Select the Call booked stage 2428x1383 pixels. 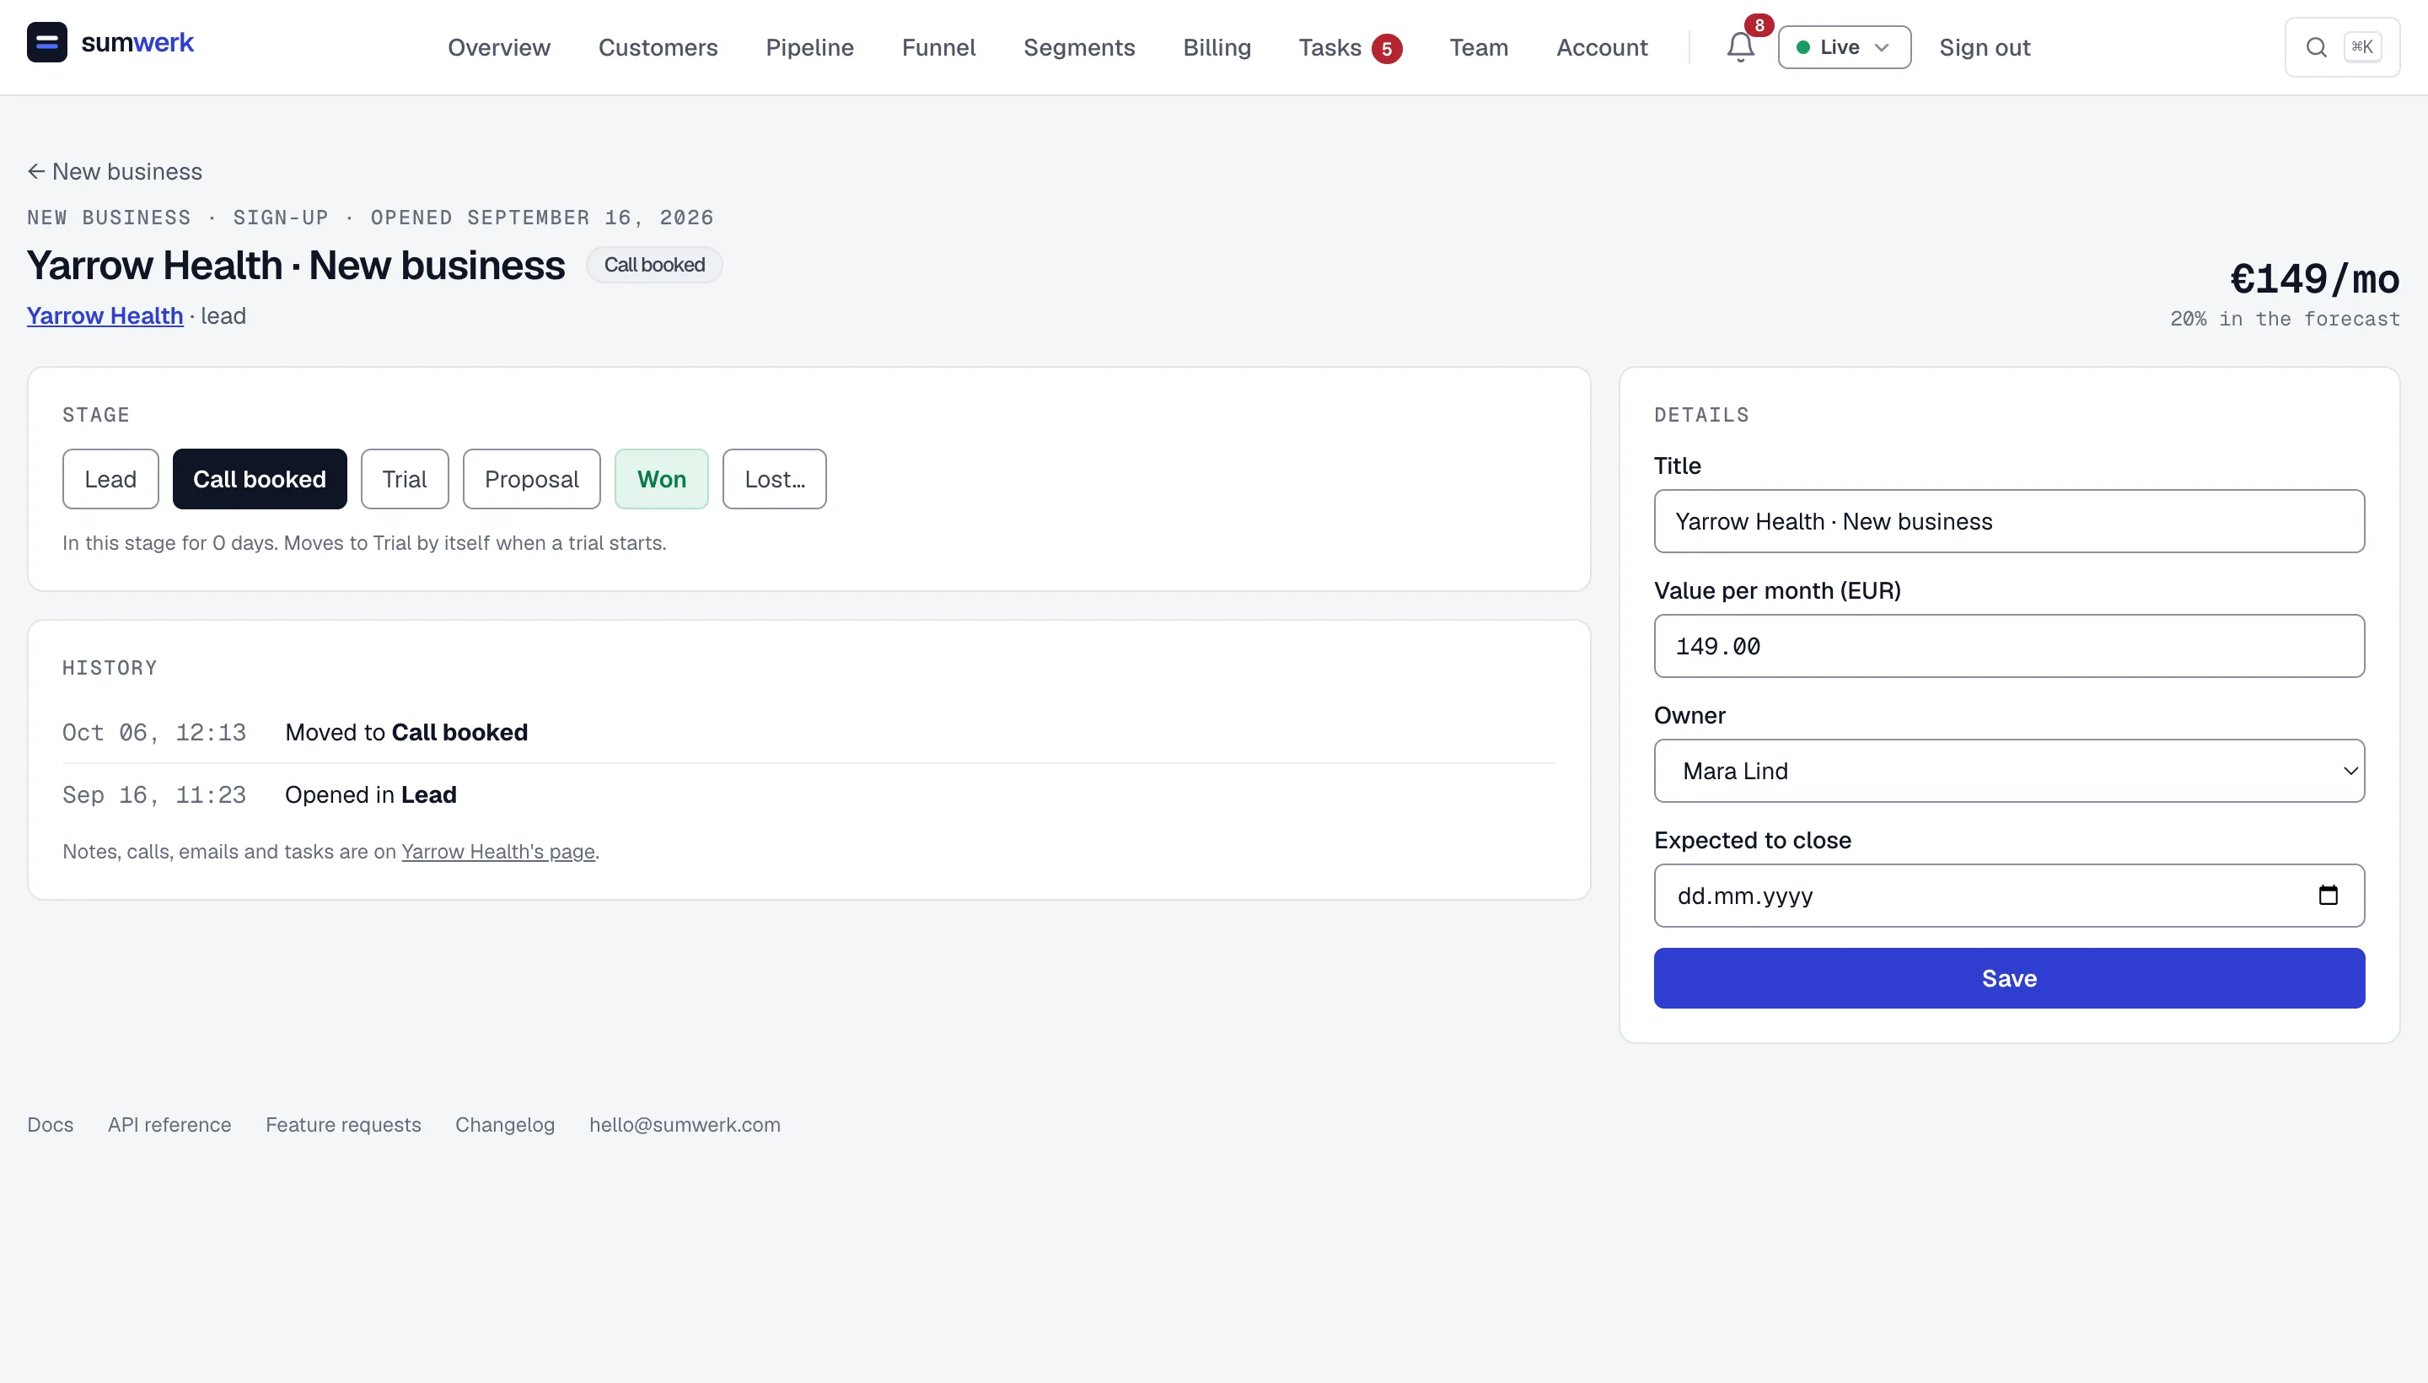pos(259,479)
